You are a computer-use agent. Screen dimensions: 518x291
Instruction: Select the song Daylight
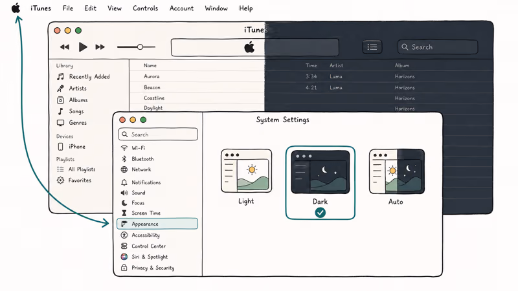[x=153, y=108]
